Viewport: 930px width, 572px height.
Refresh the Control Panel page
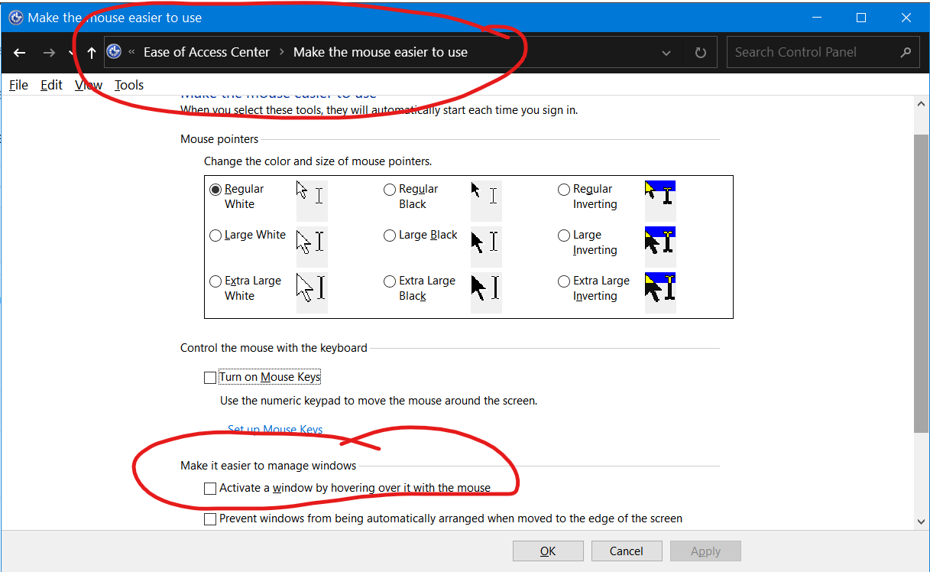tap(700, 52)
